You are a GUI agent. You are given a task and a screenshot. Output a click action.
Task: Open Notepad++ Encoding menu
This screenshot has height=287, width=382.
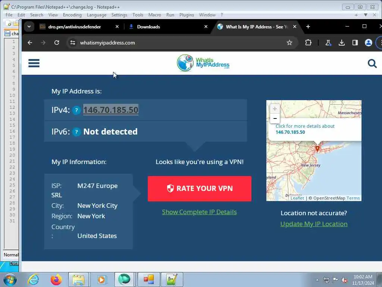tap(72, 15)
